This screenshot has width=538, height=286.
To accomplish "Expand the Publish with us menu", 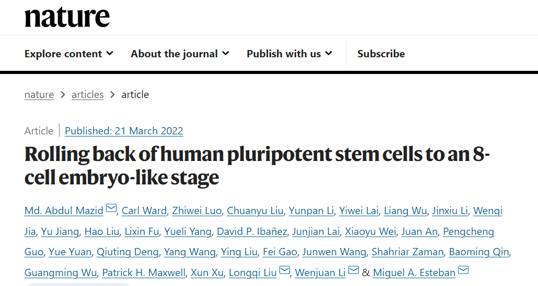I will (289, 54).
